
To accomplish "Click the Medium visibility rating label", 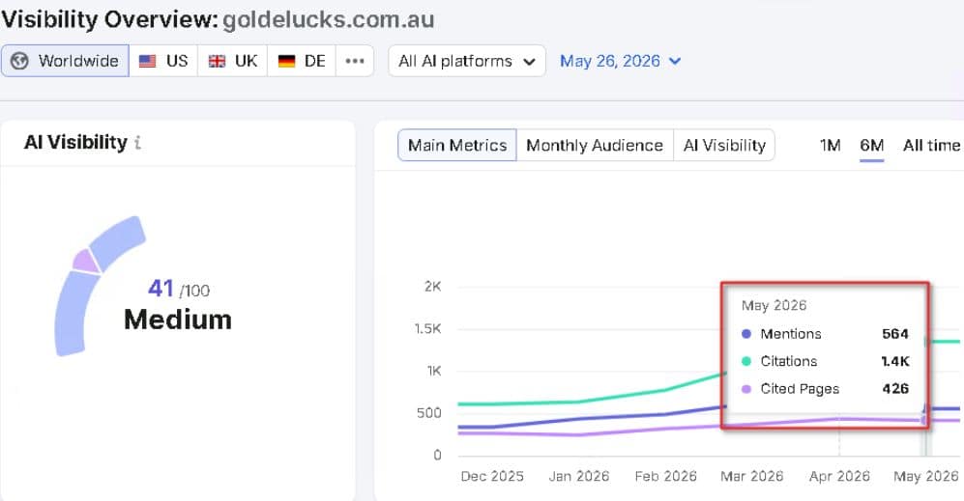I will tap(178, 320).
